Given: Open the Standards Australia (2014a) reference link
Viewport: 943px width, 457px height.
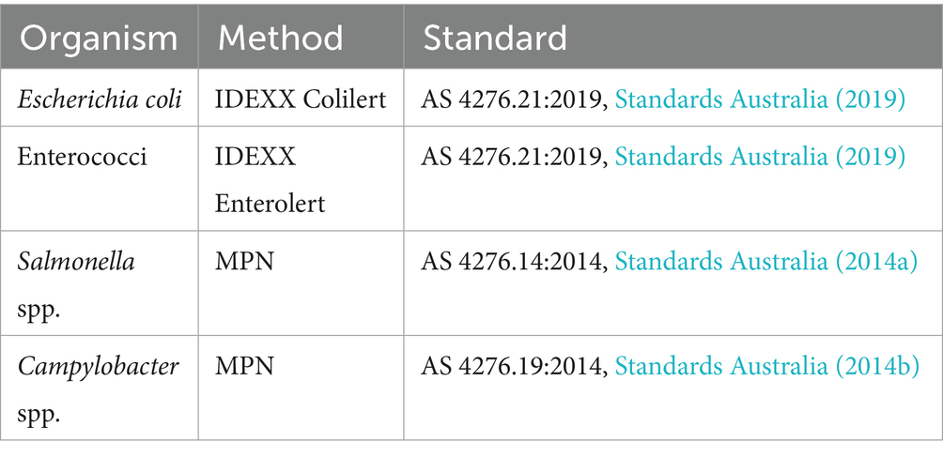Looking at the screenshot, I should [x=765, y=261].
